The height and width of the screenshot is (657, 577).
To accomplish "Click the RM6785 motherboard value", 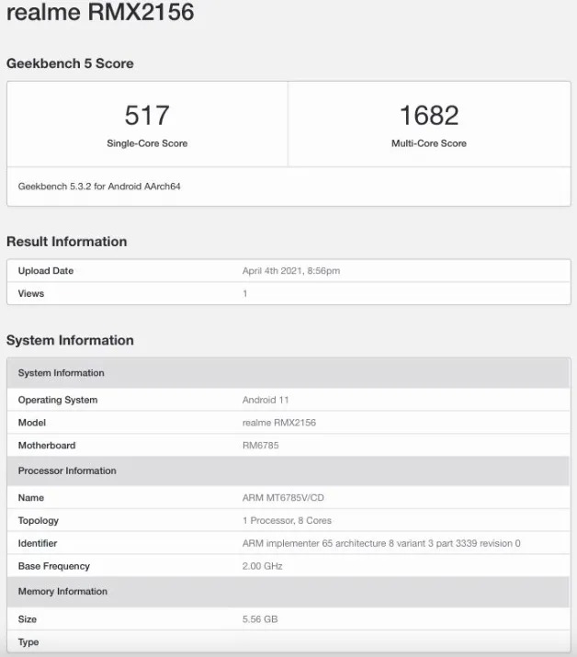I will [261, 445].
